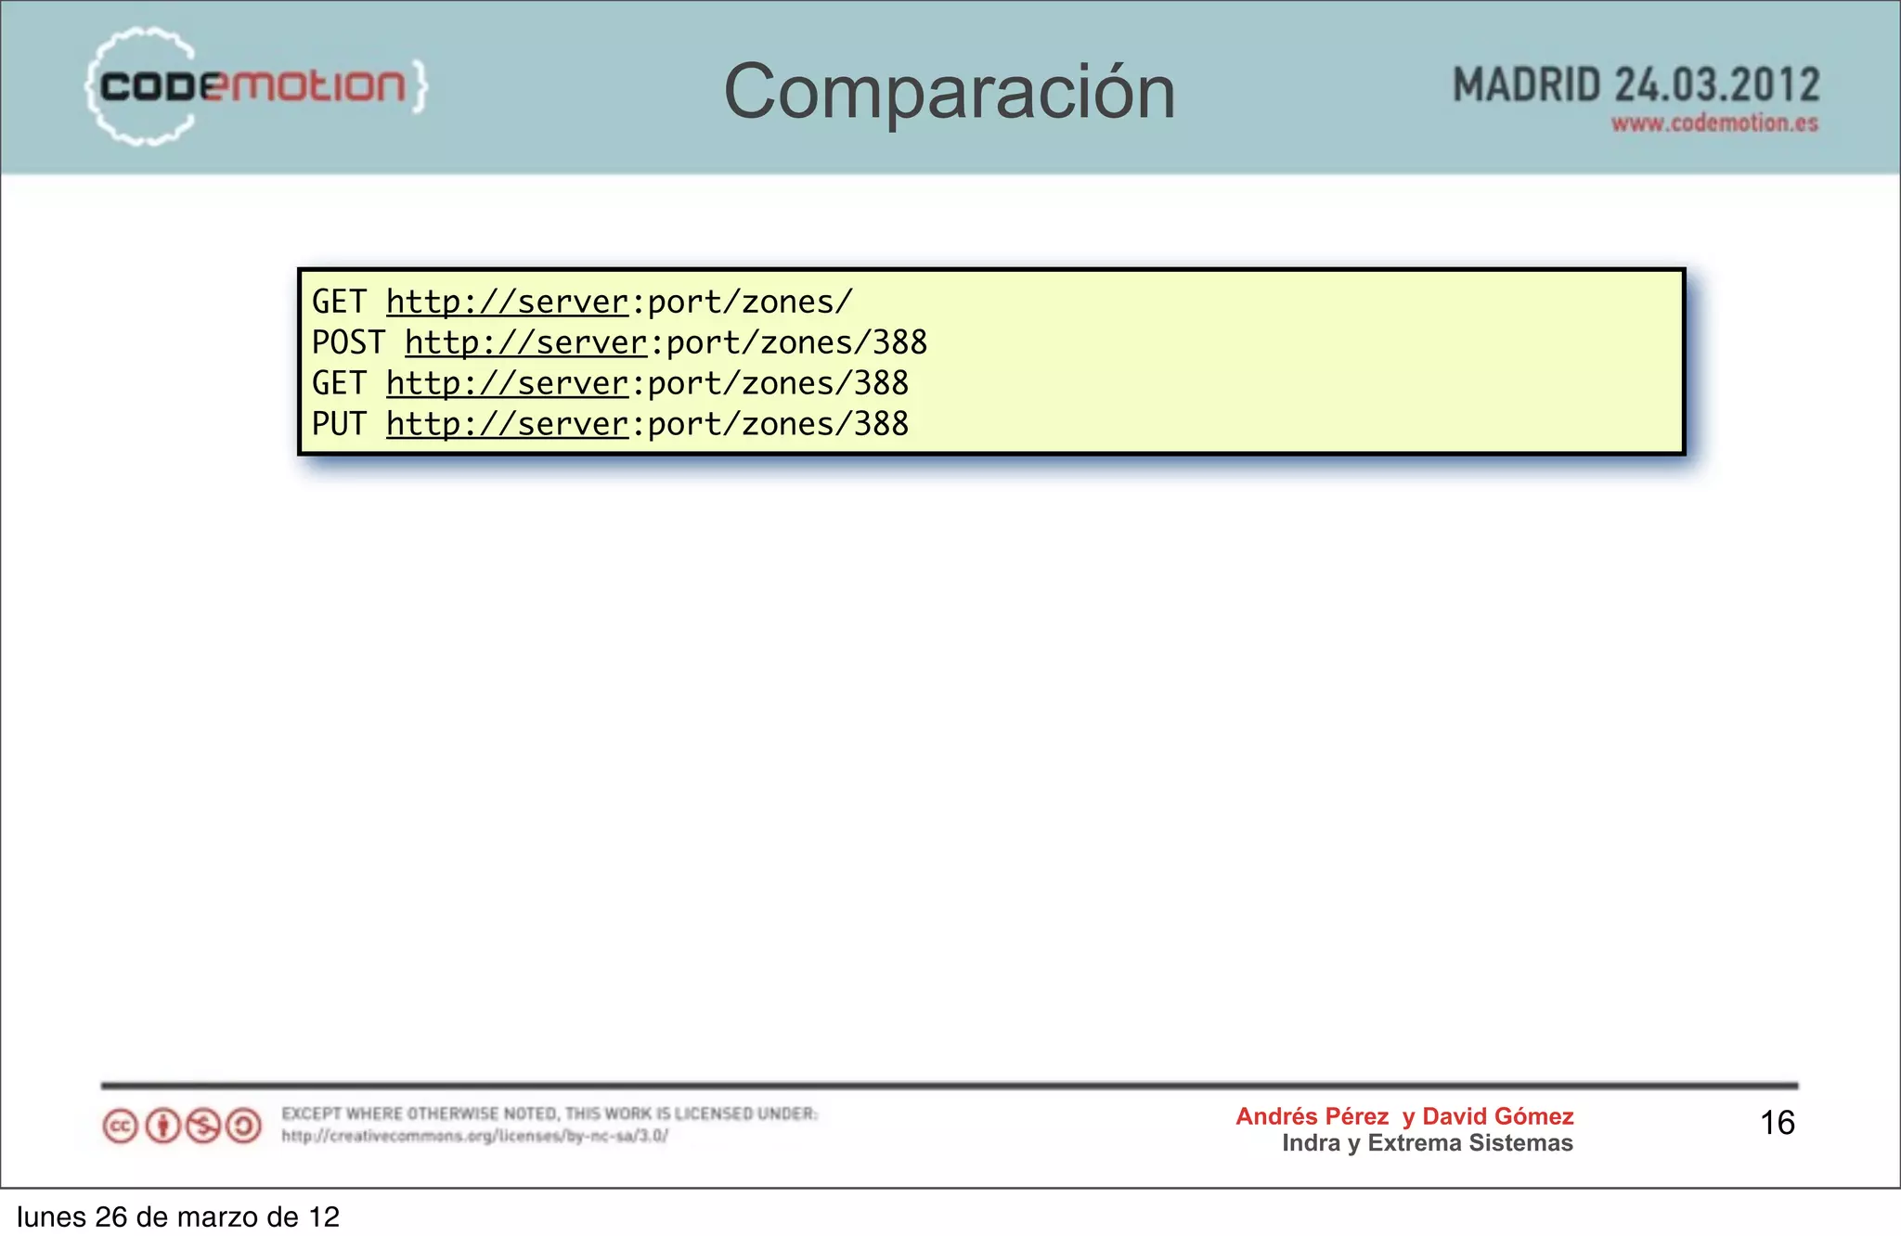The width and height of the screenshot is (1901, 1236).
Task: Open the www.codemotion.es link
Action: pos(1714,123)
